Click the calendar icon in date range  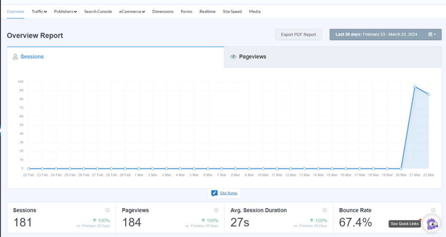430,34
